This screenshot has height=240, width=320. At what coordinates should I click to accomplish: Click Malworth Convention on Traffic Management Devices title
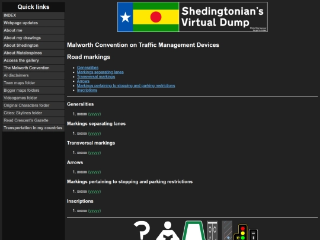[x=143, y=45]
